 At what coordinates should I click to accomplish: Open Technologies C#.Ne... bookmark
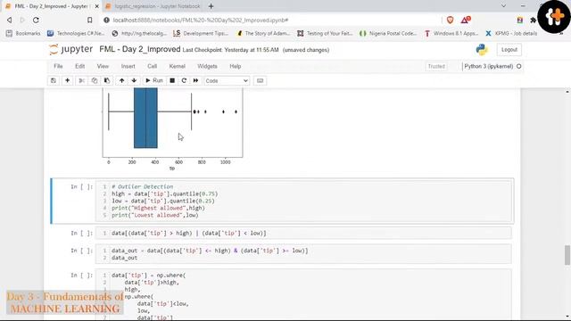pyautogui.click(x=76, y=33)
